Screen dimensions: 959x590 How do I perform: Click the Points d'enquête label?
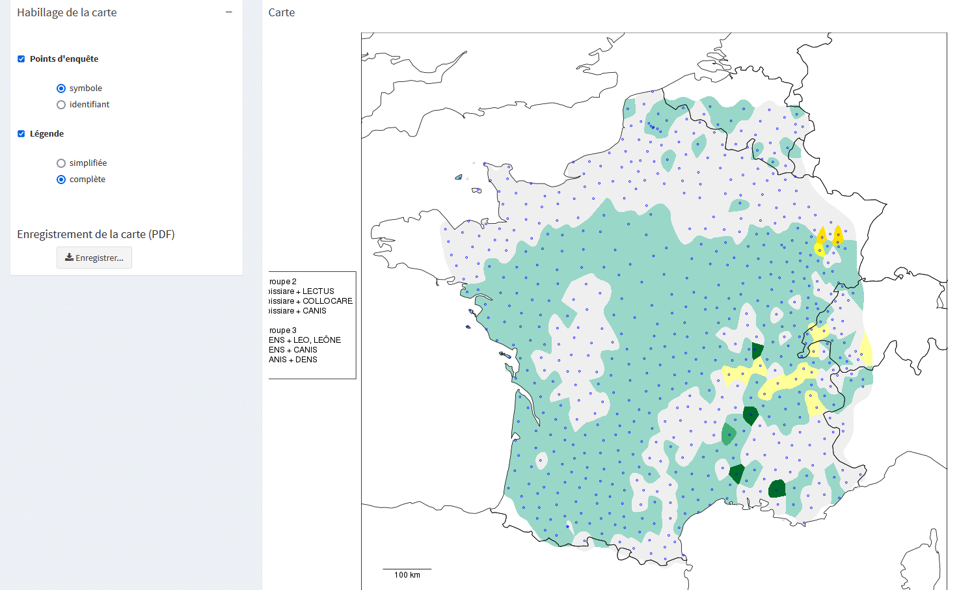(x=64, y=59)
